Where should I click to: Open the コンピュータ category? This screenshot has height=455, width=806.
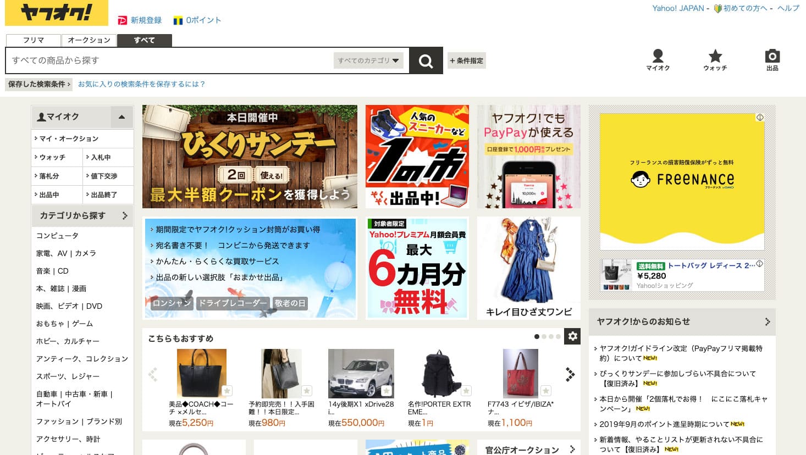coord(58,236)
